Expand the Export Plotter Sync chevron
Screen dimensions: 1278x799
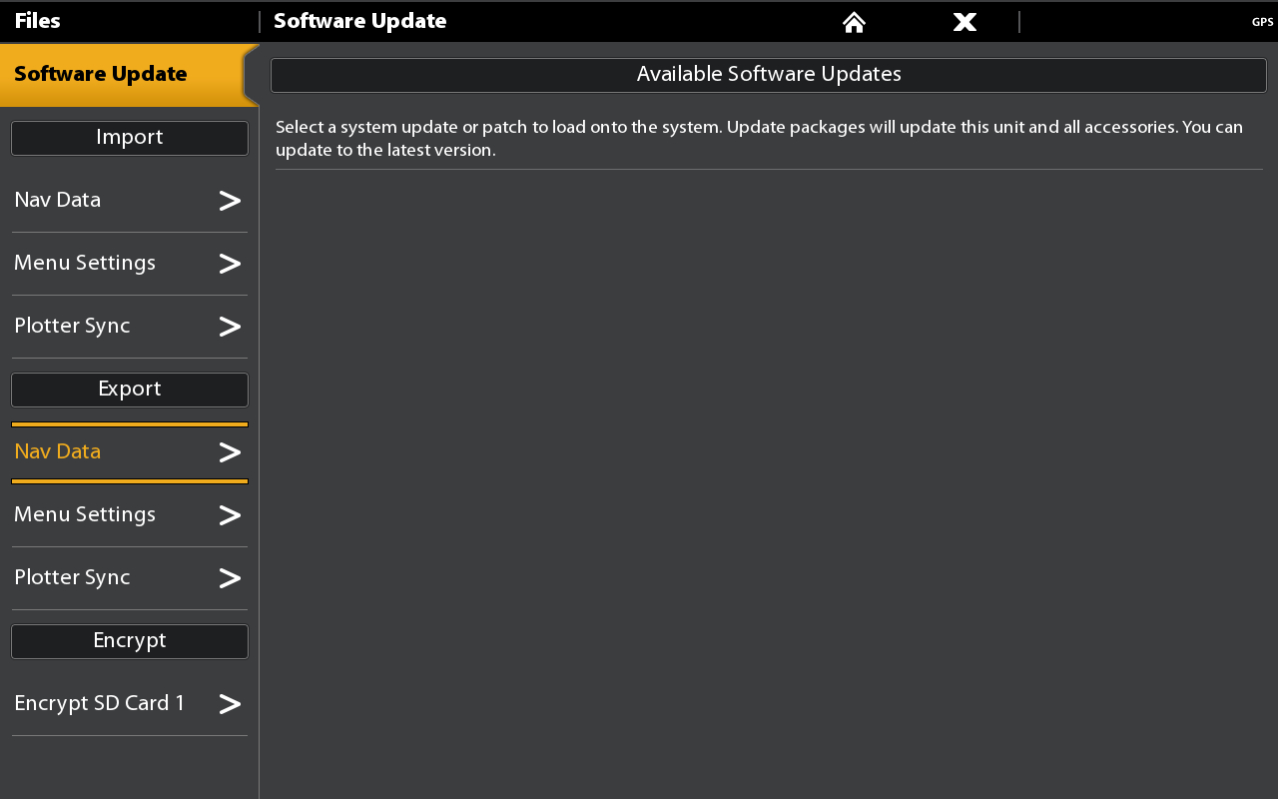pyautogui.click(x=230, y=578)
